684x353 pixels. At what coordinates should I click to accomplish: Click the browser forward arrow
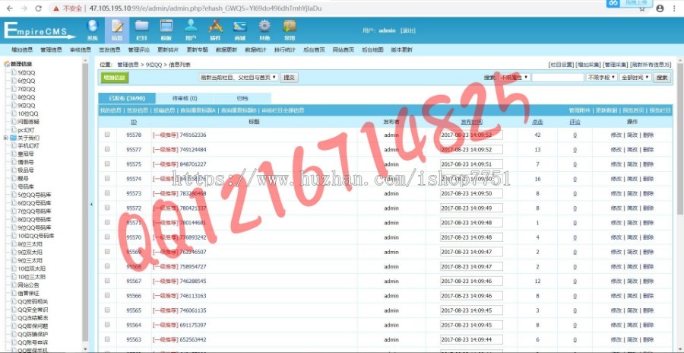[x=24, y=8]
